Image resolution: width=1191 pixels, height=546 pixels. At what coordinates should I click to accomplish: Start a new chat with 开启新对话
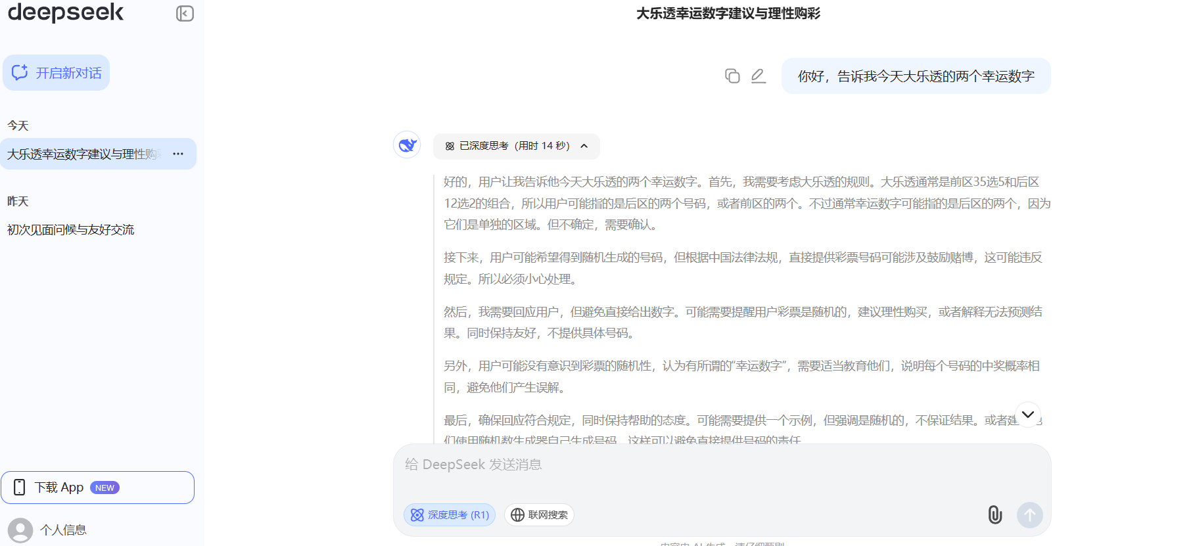tap(57, 73)
